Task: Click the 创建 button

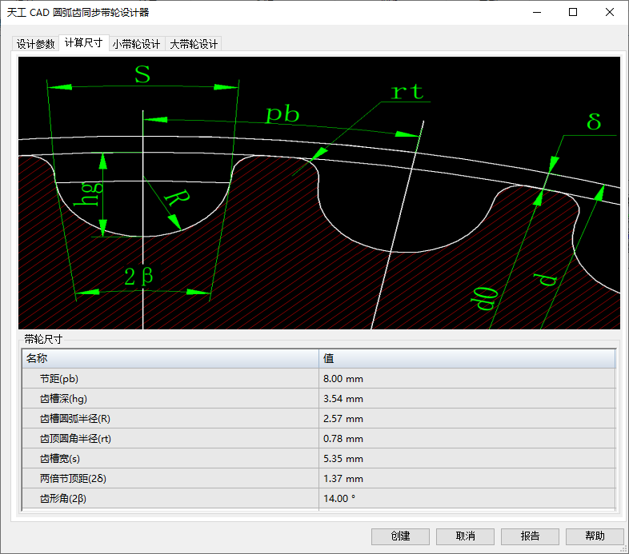Action: click(400, 536)
